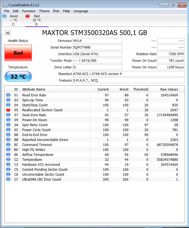Select the Hardware ECC recovered attribute name

pyautogui.click(x=41, y=165)
